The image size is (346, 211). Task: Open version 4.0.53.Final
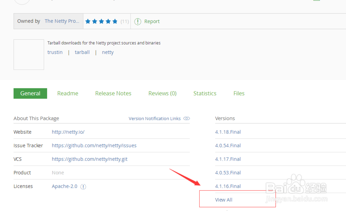click(x=228, y=173)
